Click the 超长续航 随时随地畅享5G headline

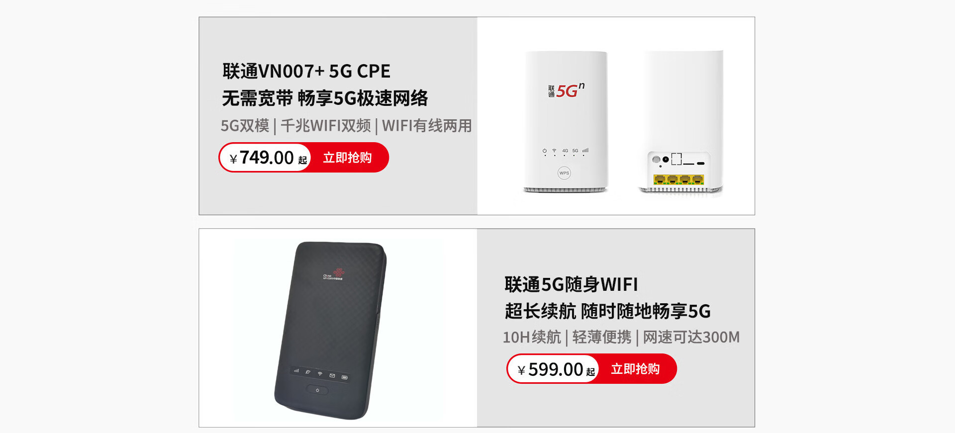tap(608, 311)
